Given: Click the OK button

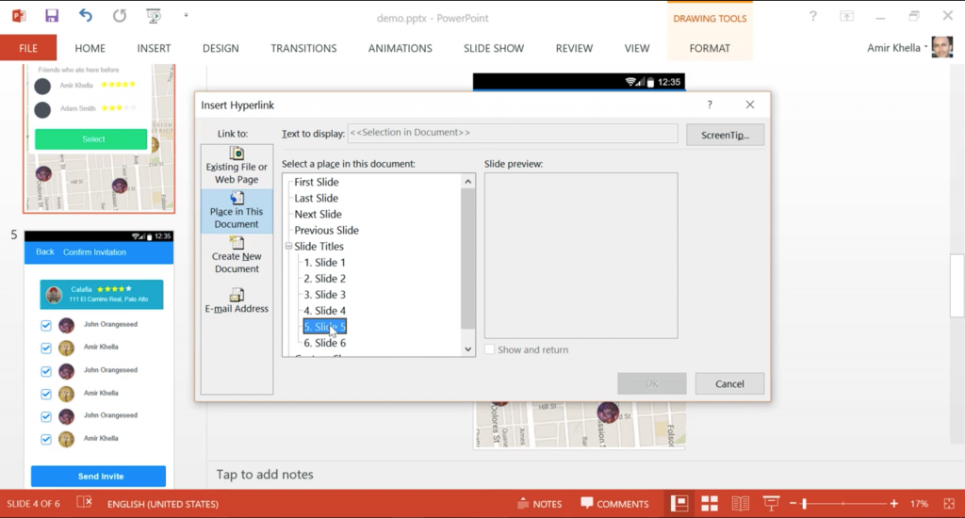Looking at the screenshot, I should pos(652,383).
